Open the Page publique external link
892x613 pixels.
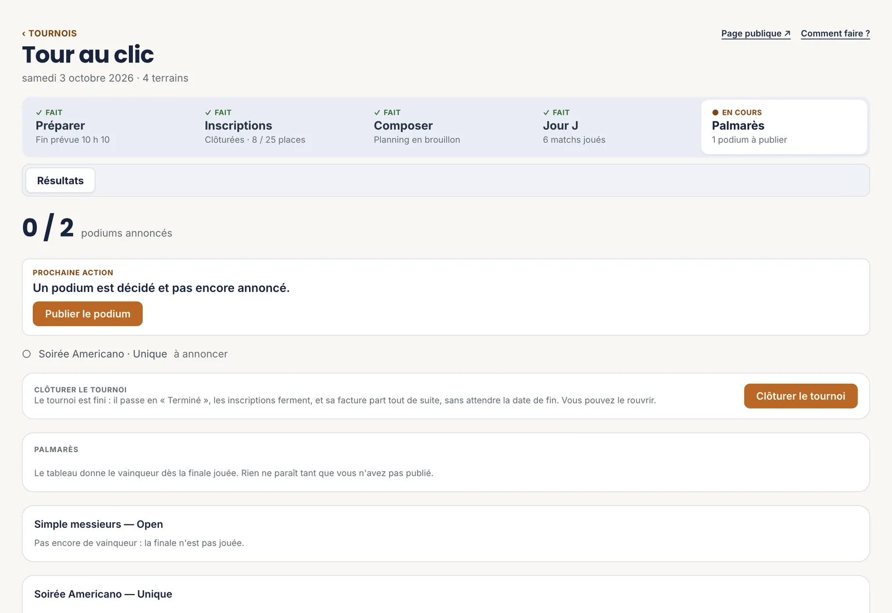pyautogui.click(x=755, y=33)
